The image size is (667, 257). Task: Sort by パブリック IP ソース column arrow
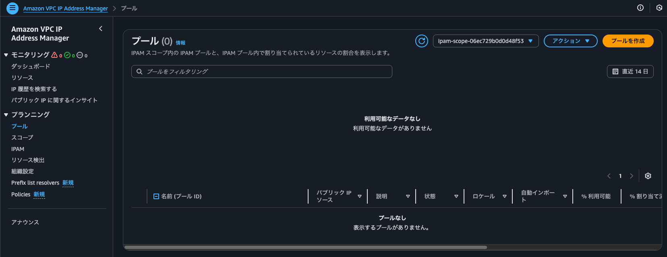(x=360, y=196)
